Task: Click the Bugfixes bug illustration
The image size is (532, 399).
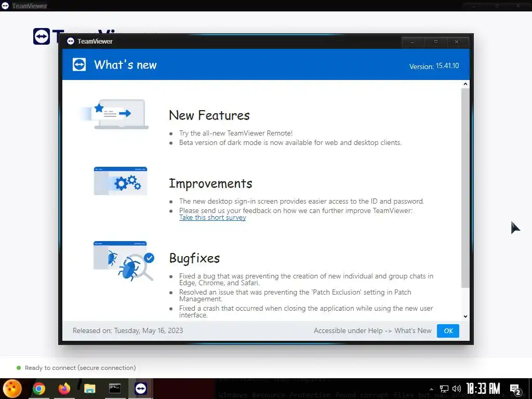Action: pyautogui.click(x=124, y=261)
